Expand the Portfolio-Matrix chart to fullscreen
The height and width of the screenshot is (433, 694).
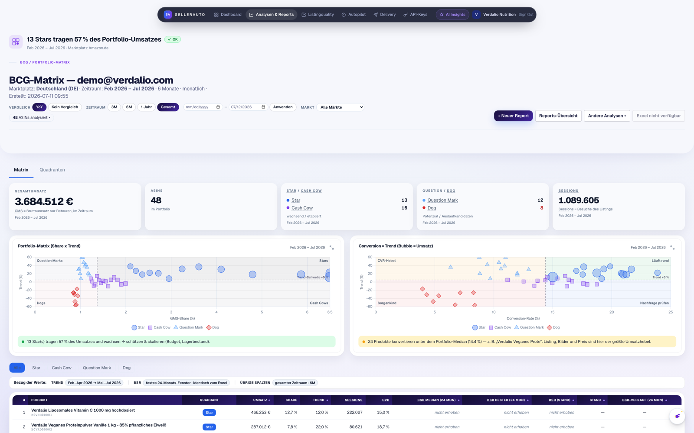[x=332, y=248]
